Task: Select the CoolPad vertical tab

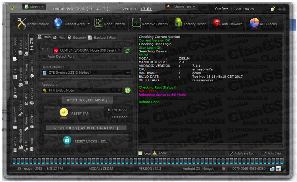Action: coord(32,69)
